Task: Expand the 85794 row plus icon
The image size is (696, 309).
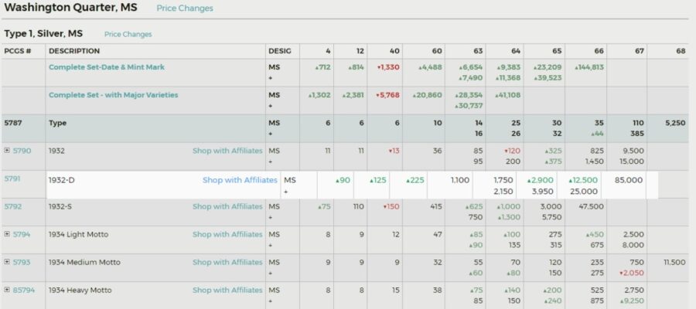Action: [x=7, y=290]
